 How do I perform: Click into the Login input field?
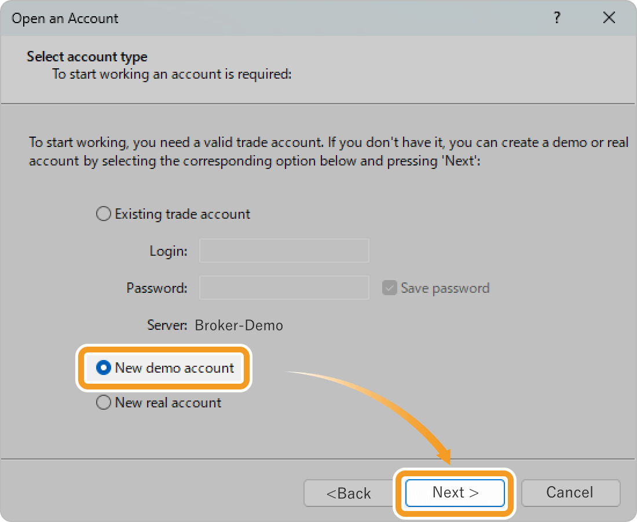click(284, 251)
